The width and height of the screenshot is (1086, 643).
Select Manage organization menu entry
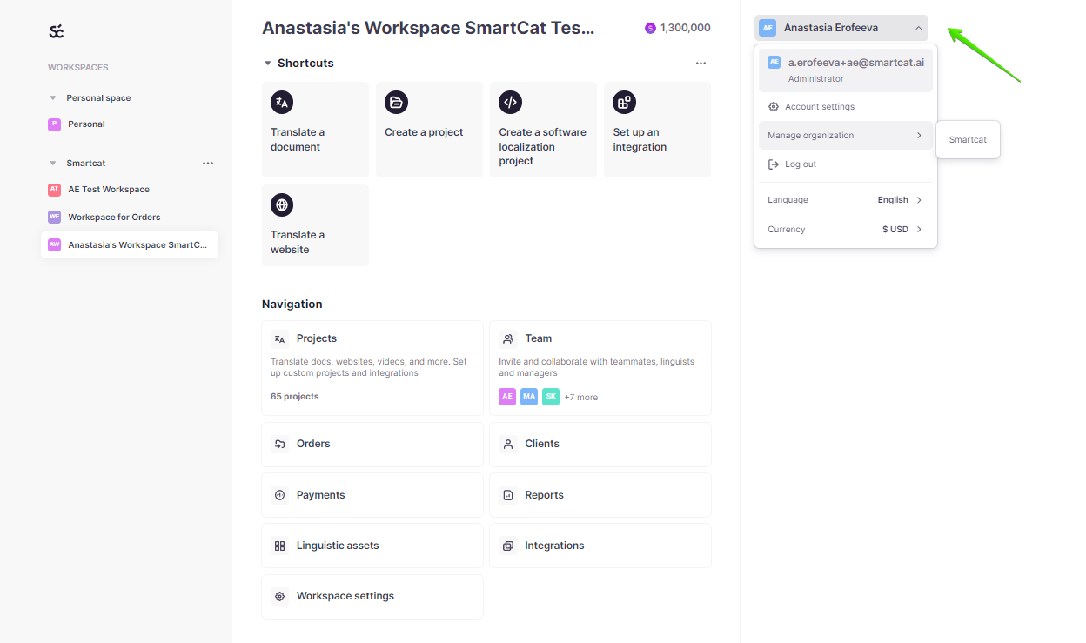tap(846, 136)
